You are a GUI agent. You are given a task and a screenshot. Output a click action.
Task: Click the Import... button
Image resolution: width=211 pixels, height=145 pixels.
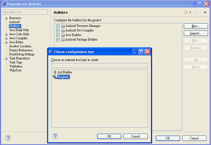(x=196, y=33)
